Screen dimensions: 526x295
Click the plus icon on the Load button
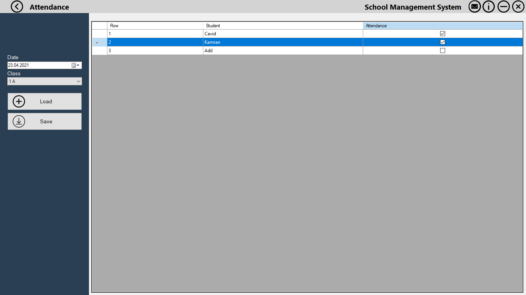pos(19,101)
